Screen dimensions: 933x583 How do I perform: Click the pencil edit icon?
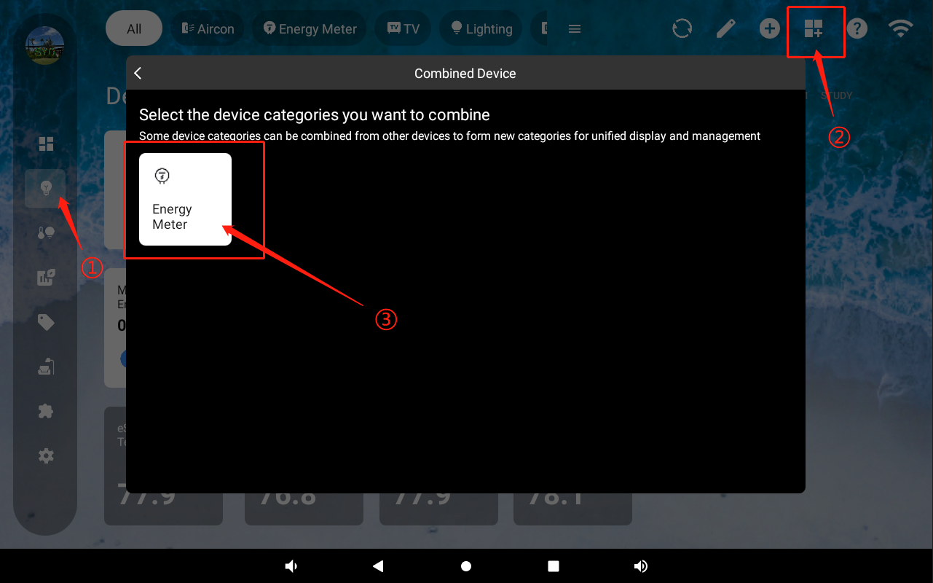(725, 29)
